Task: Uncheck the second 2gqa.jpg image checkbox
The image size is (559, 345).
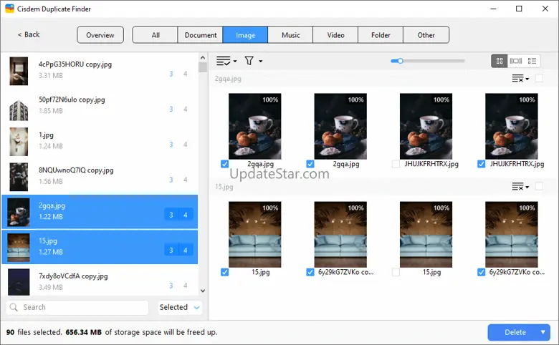Action: tap(310, 164)
